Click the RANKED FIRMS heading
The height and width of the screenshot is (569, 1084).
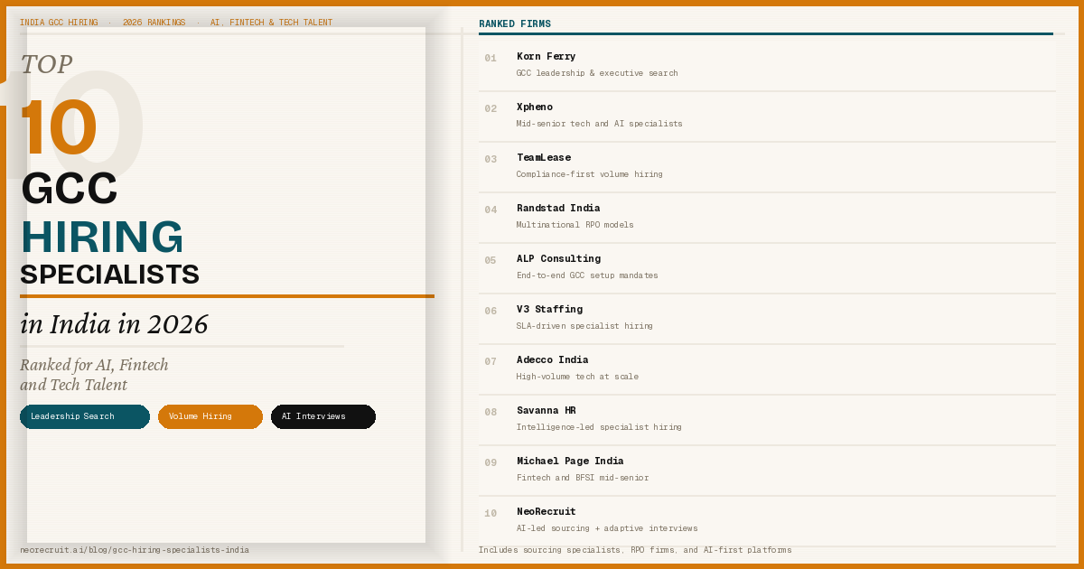click(515, 24)
